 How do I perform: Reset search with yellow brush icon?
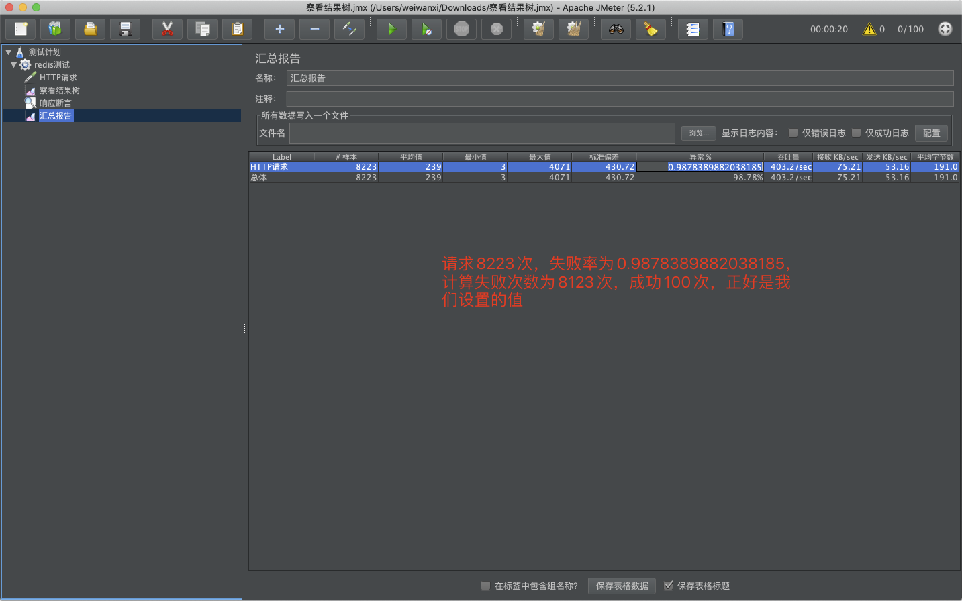651,29
